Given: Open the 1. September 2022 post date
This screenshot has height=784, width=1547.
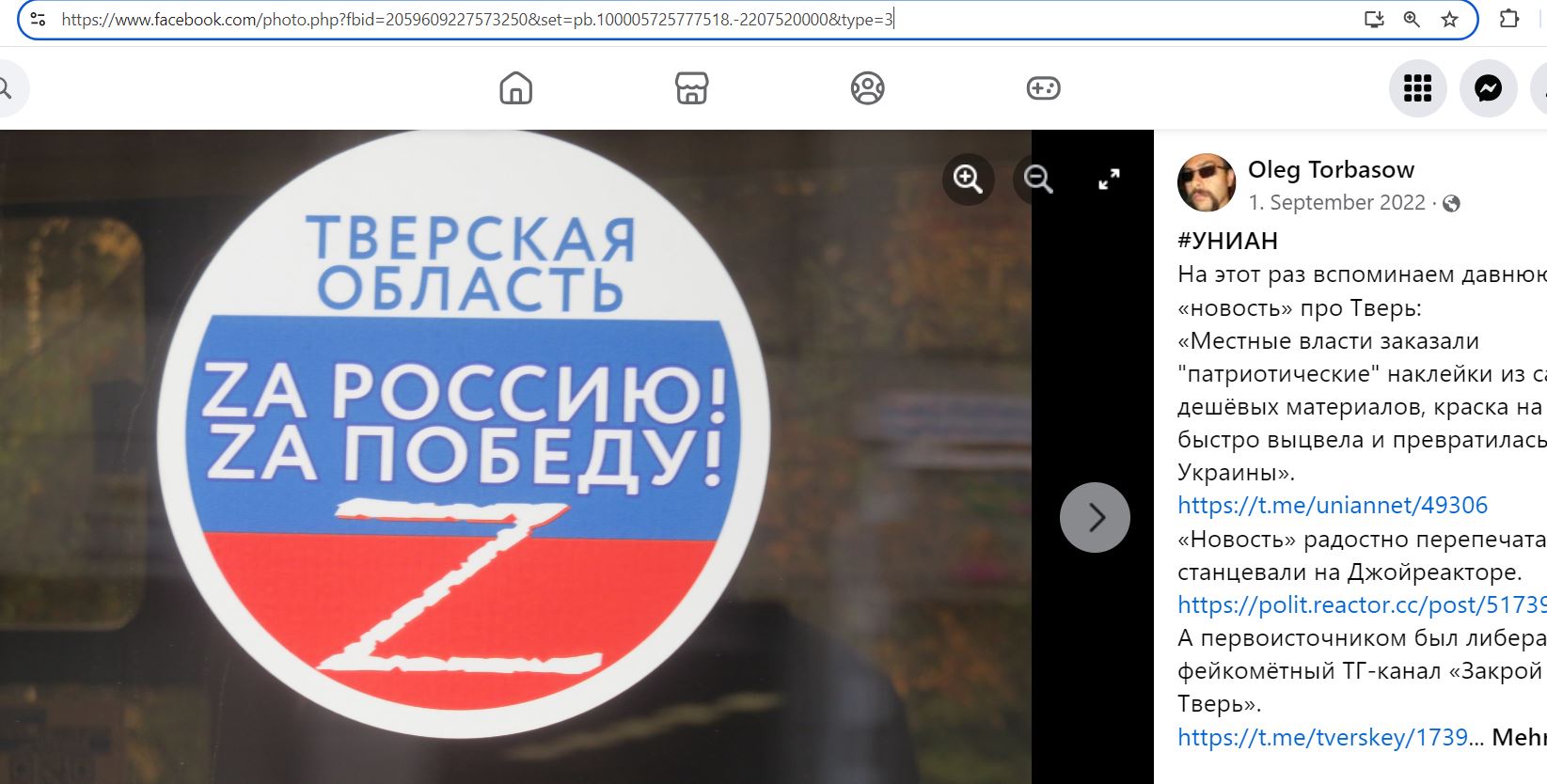Looking at the screenshot, I should [1336, 202].
